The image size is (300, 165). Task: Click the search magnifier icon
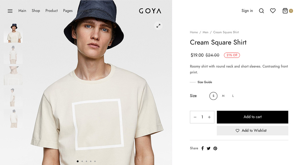click(x=261, y=11)
